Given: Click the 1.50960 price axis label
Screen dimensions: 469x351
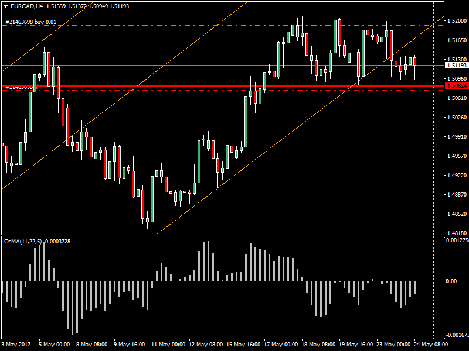Looking at the screenshot, I should (x=457, y=79).
